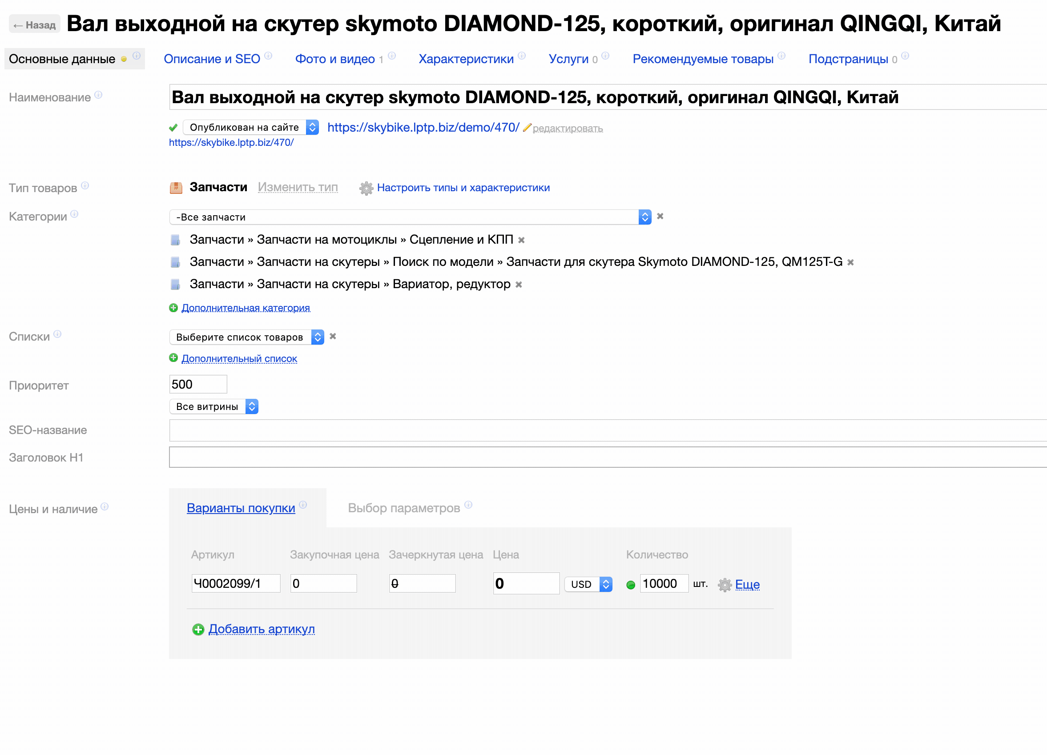
Task: Click the Запчасти product type box icon
Action: (x=176, y=187)
